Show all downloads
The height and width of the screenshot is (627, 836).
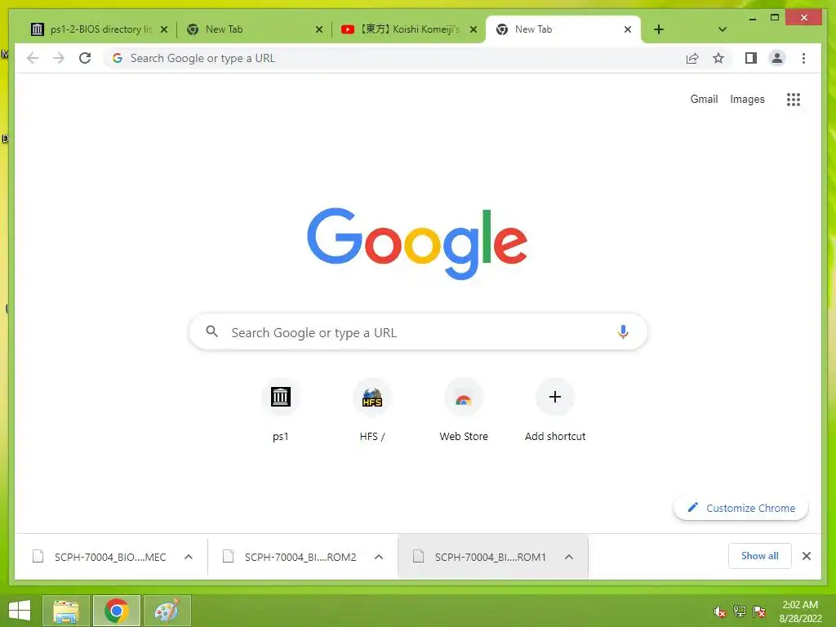point(760,556)
